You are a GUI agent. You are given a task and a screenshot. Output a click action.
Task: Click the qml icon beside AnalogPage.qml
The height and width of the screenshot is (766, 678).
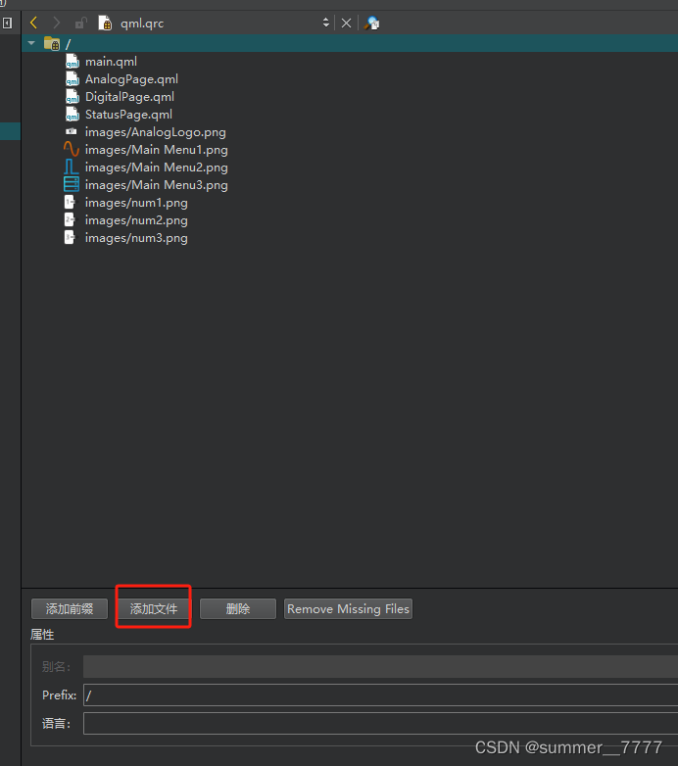coord(72,79)
